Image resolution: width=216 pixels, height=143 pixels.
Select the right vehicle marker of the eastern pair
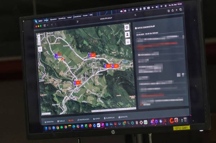point(115,66)
